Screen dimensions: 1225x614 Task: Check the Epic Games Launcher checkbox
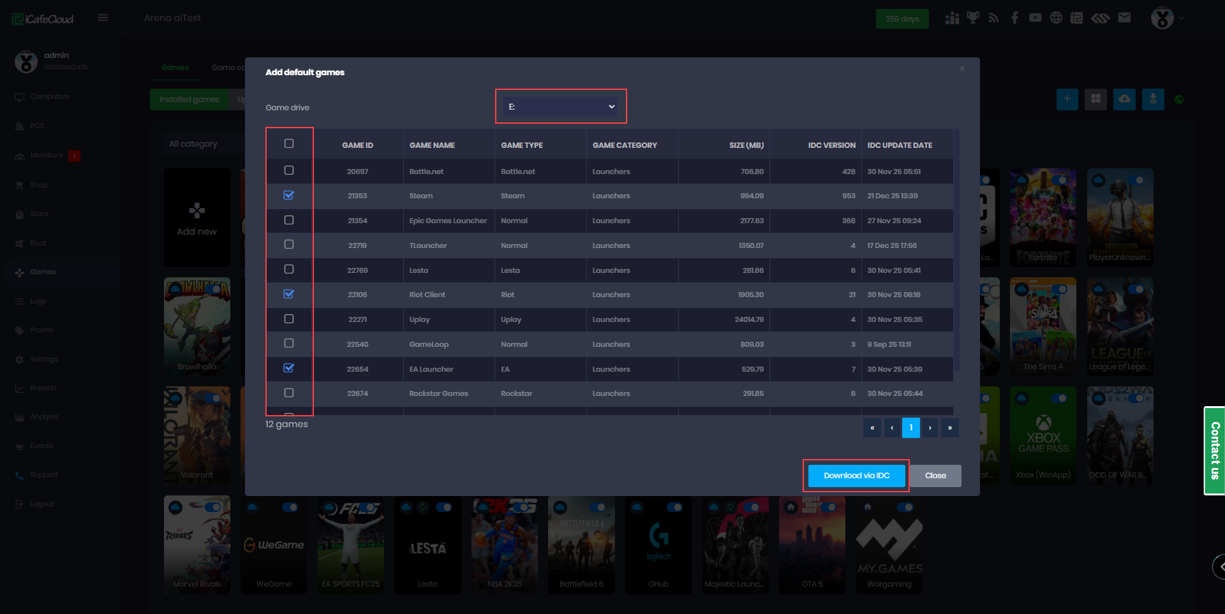(289, 220)
